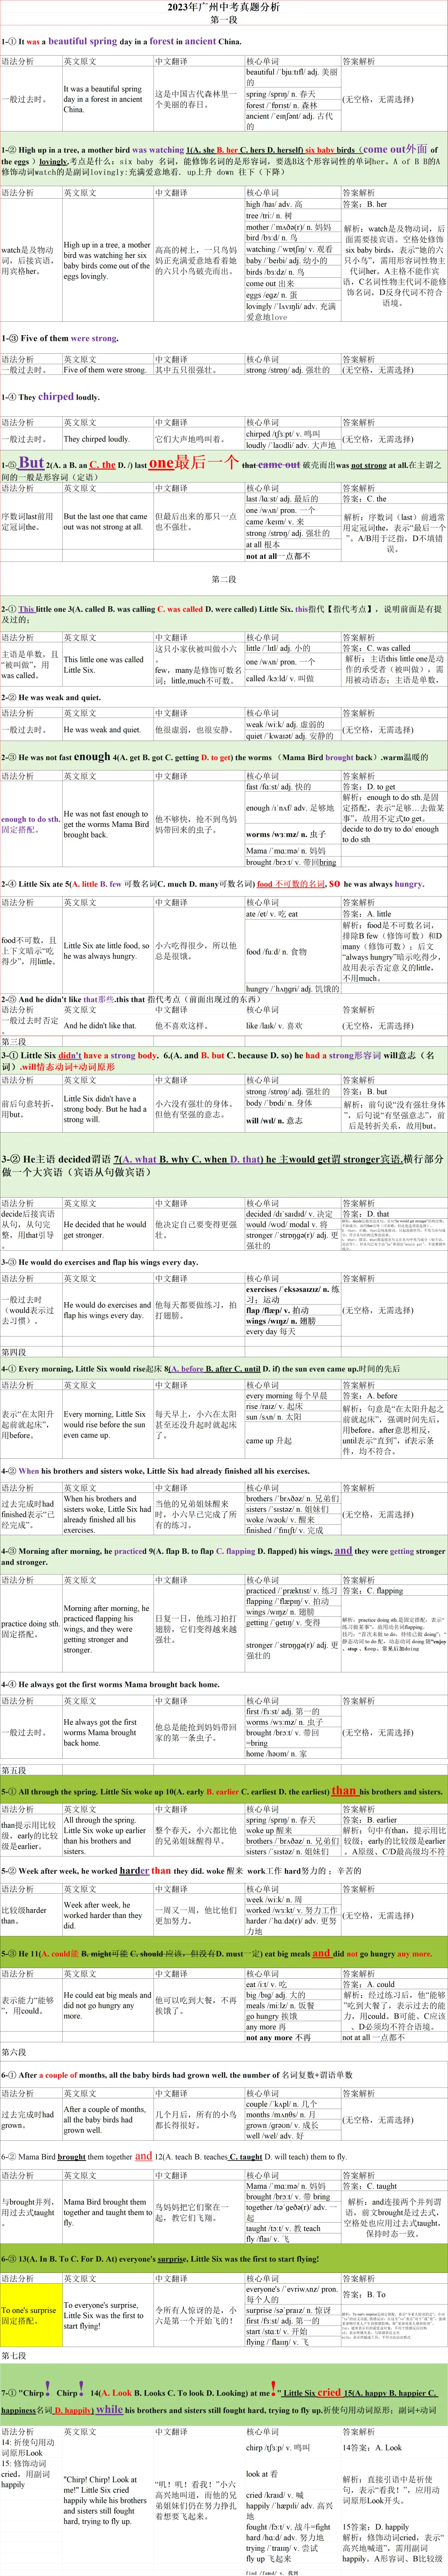Click the translation '其中五只很强壮。'
448x2576 pixels.
tap(185, 370)
